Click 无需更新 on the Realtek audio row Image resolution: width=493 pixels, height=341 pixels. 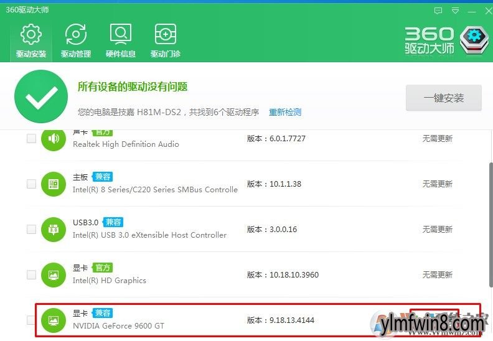[438, 139]
